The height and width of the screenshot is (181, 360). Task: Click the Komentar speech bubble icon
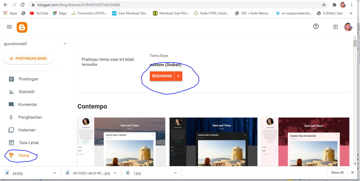[x=11, y=105]
